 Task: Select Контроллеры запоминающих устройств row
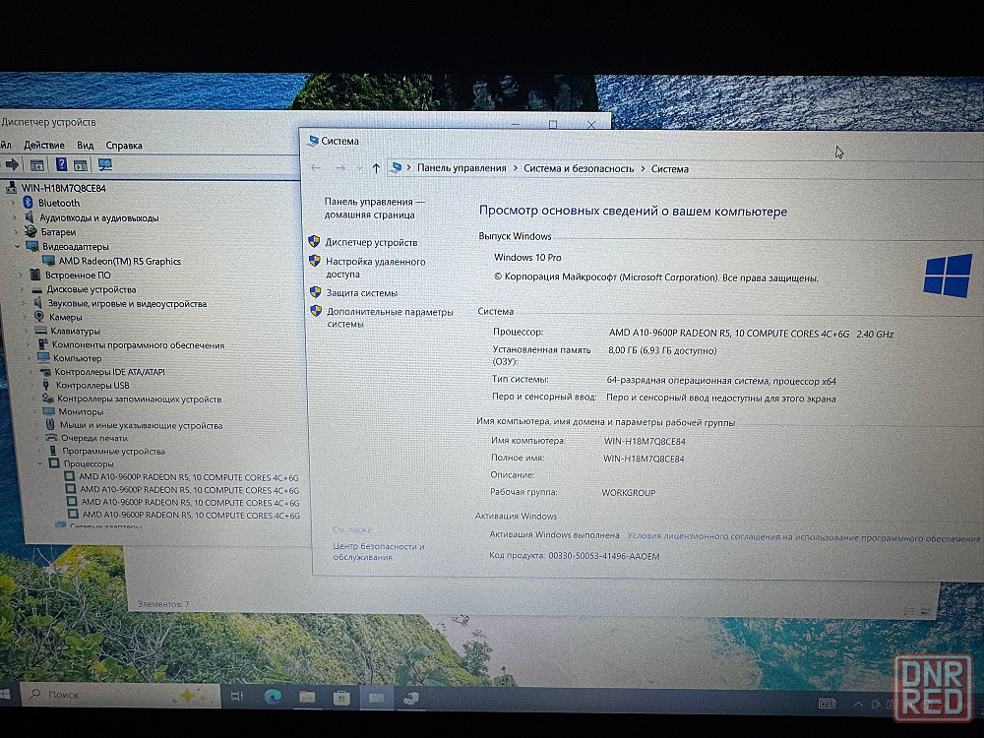pos(140,399)
